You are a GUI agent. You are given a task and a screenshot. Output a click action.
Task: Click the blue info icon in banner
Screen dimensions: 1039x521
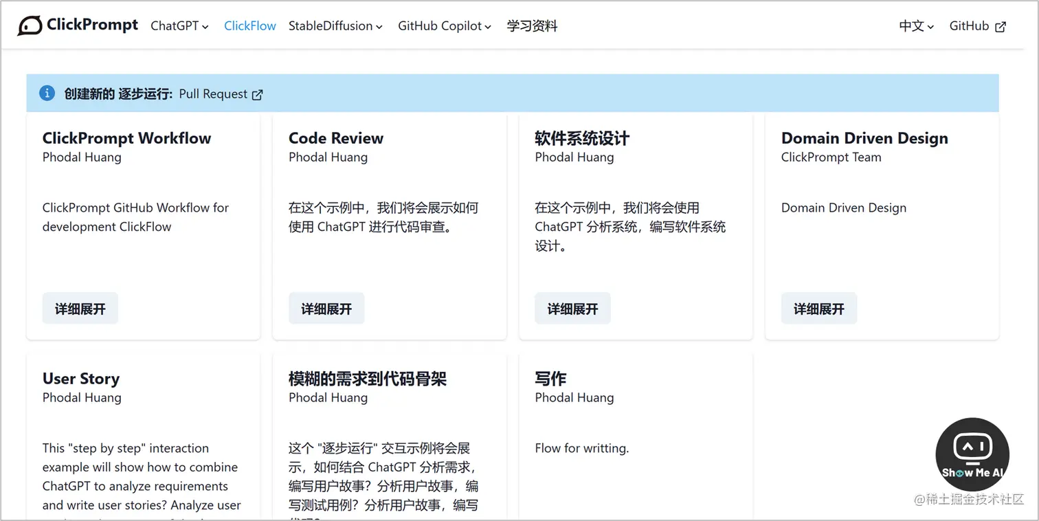(47, 93)
